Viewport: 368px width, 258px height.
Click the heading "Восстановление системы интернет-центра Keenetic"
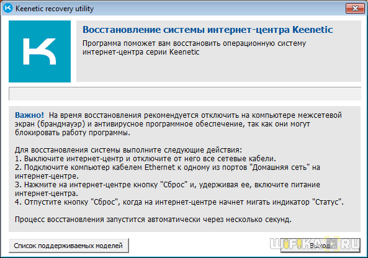[x=208, y=30]
